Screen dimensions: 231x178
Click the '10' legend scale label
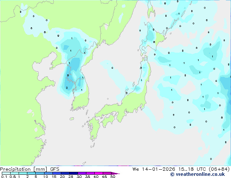pyautogui.click(x=46, y=177)
